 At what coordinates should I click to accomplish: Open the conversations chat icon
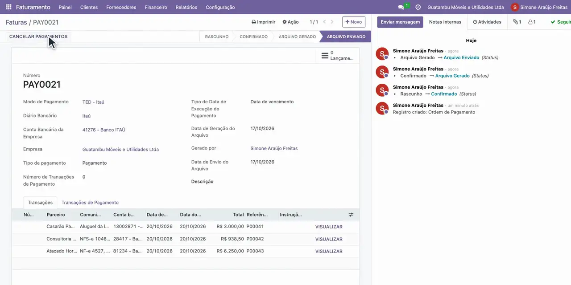pos(401,7)
